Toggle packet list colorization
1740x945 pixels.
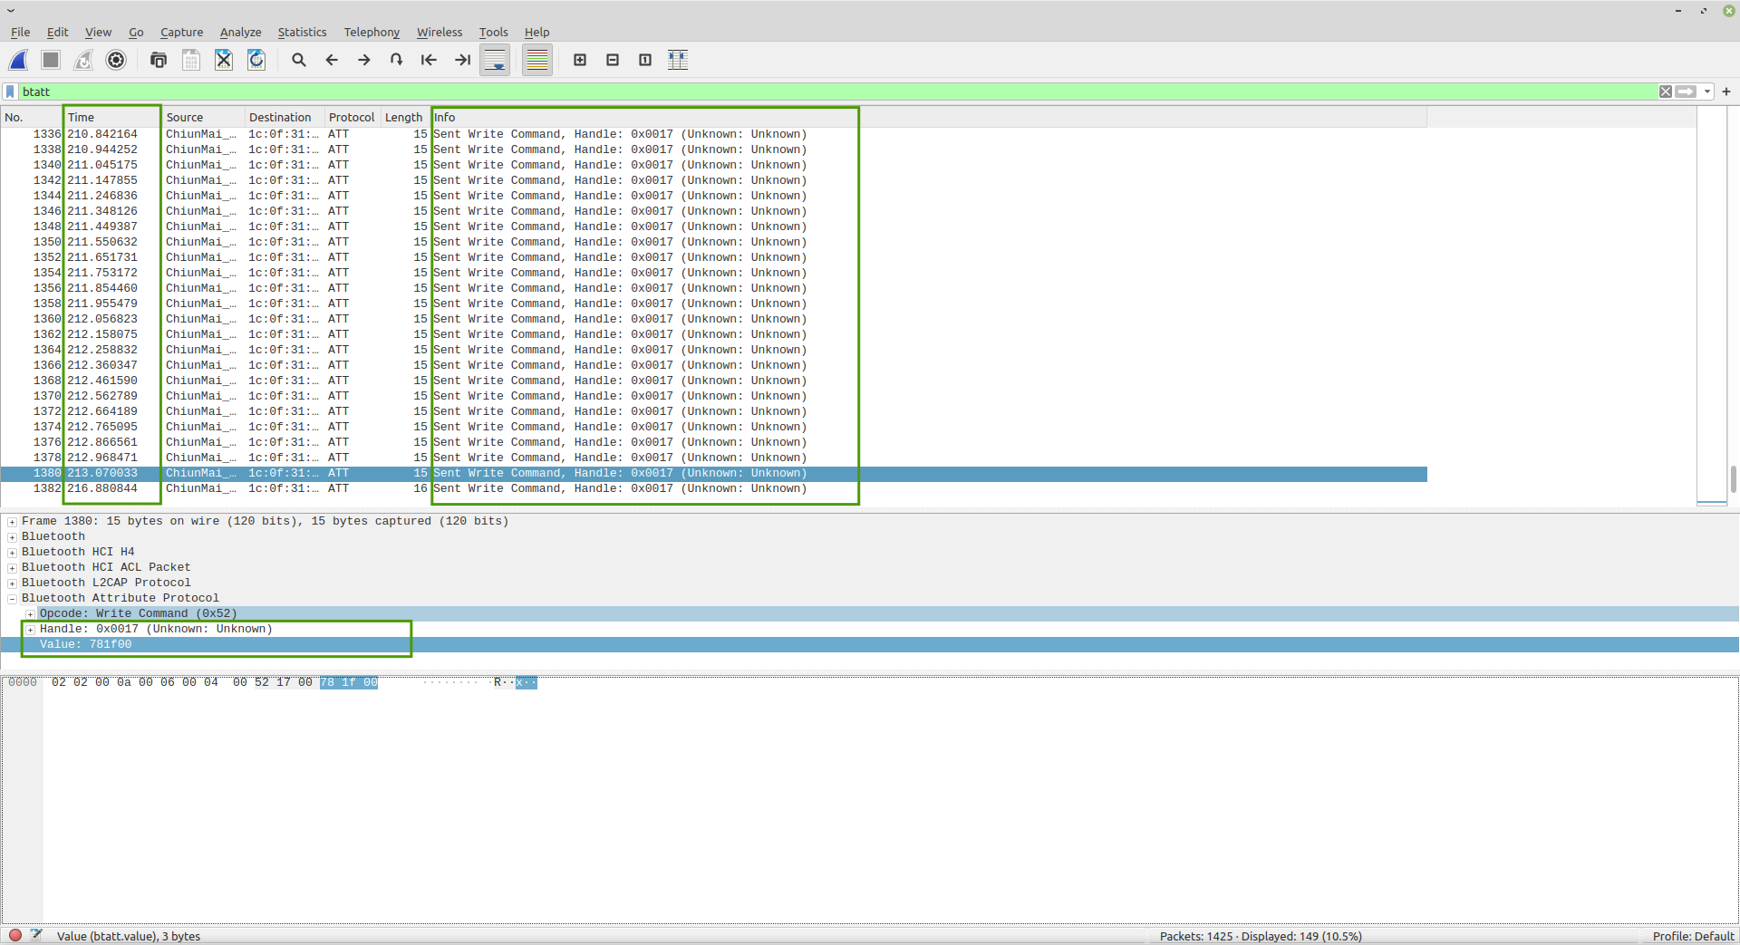point(536,60)
